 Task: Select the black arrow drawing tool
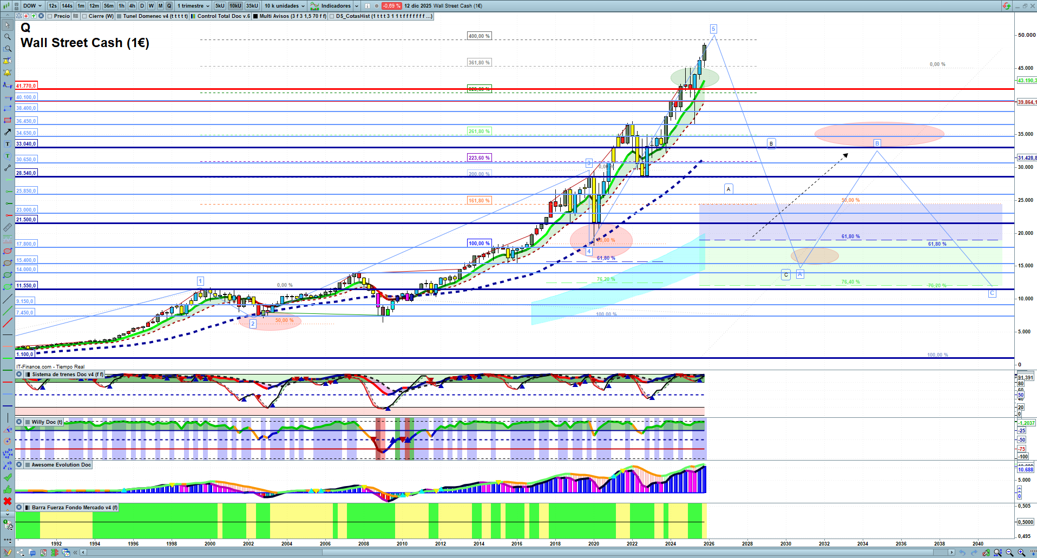pos(8,132)
